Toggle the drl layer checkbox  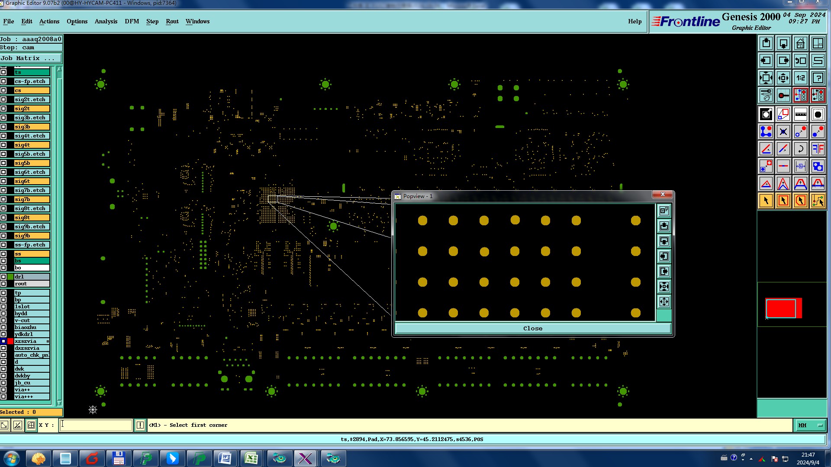3,277
